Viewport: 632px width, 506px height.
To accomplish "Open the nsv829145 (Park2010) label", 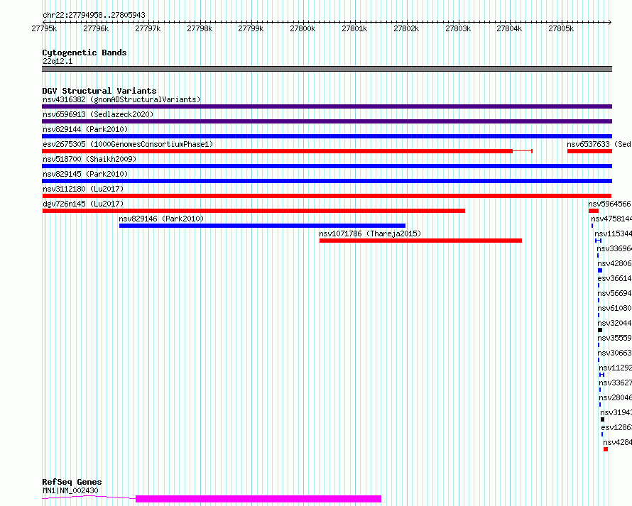I will (x=85, y=174).
